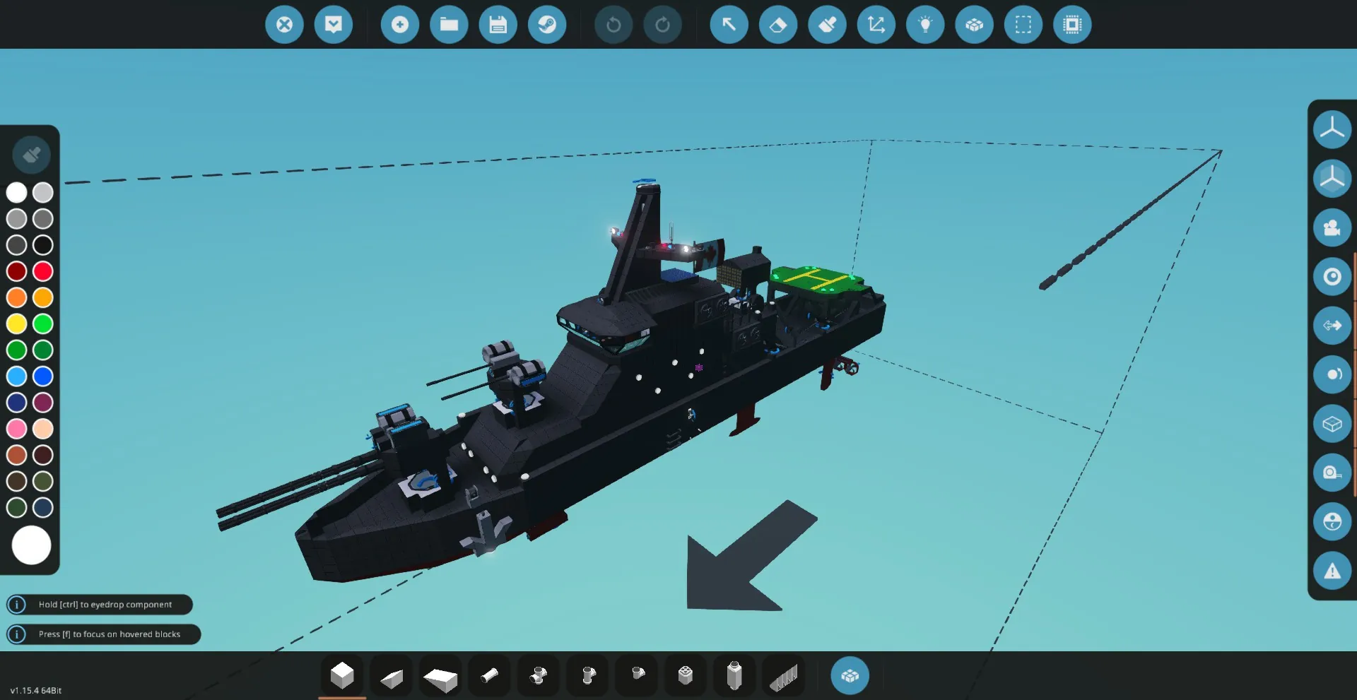
Task: Expand the dropdown chevron button in top toolbar
Action: [334, 25]
